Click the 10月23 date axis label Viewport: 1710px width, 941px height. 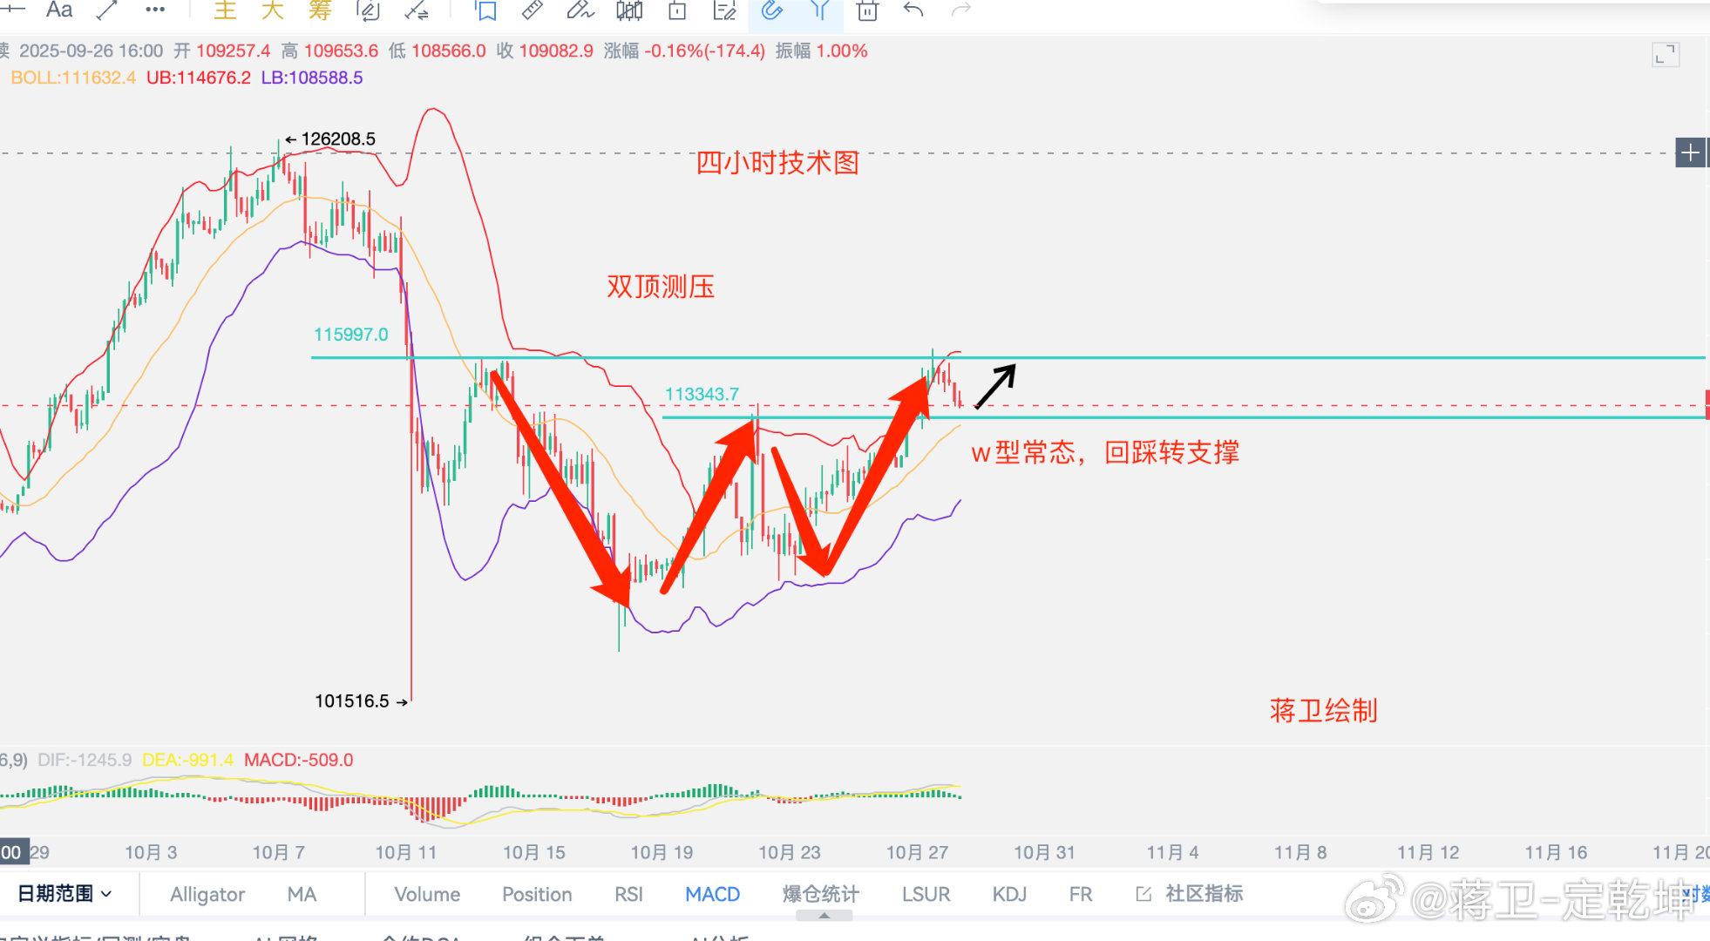tap(789, 852)
